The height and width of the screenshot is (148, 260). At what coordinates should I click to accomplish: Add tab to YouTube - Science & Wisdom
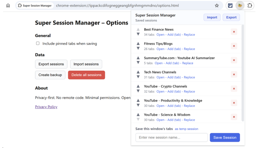click(x=174, y=120)
